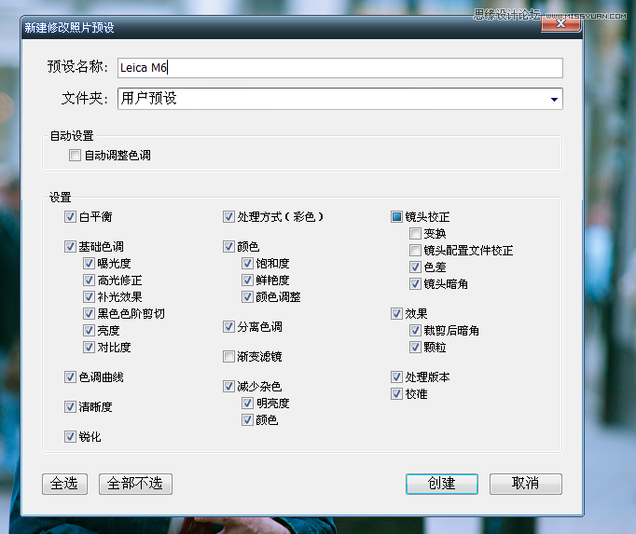Image resolution: width=636 pixels, height=534 pixels.
Task: Toggle 饱和度 checkbox
Action: [247, 263]
